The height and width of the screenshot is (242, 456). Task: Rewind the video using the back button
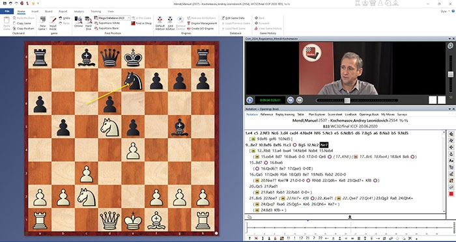tap(291, 100)
